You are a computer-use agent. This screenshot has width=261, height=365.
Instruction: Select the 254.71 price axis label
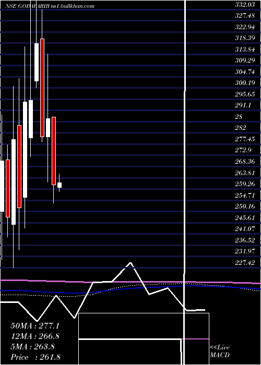tap(245, 196)
